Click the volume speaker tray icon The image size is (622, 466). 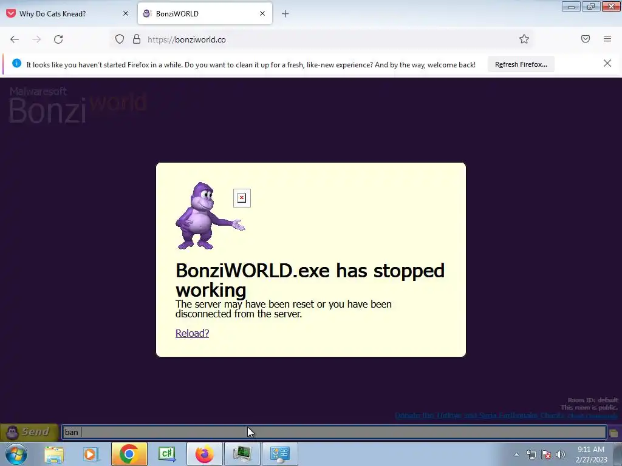pyautogui.click(x=561, y=454)
